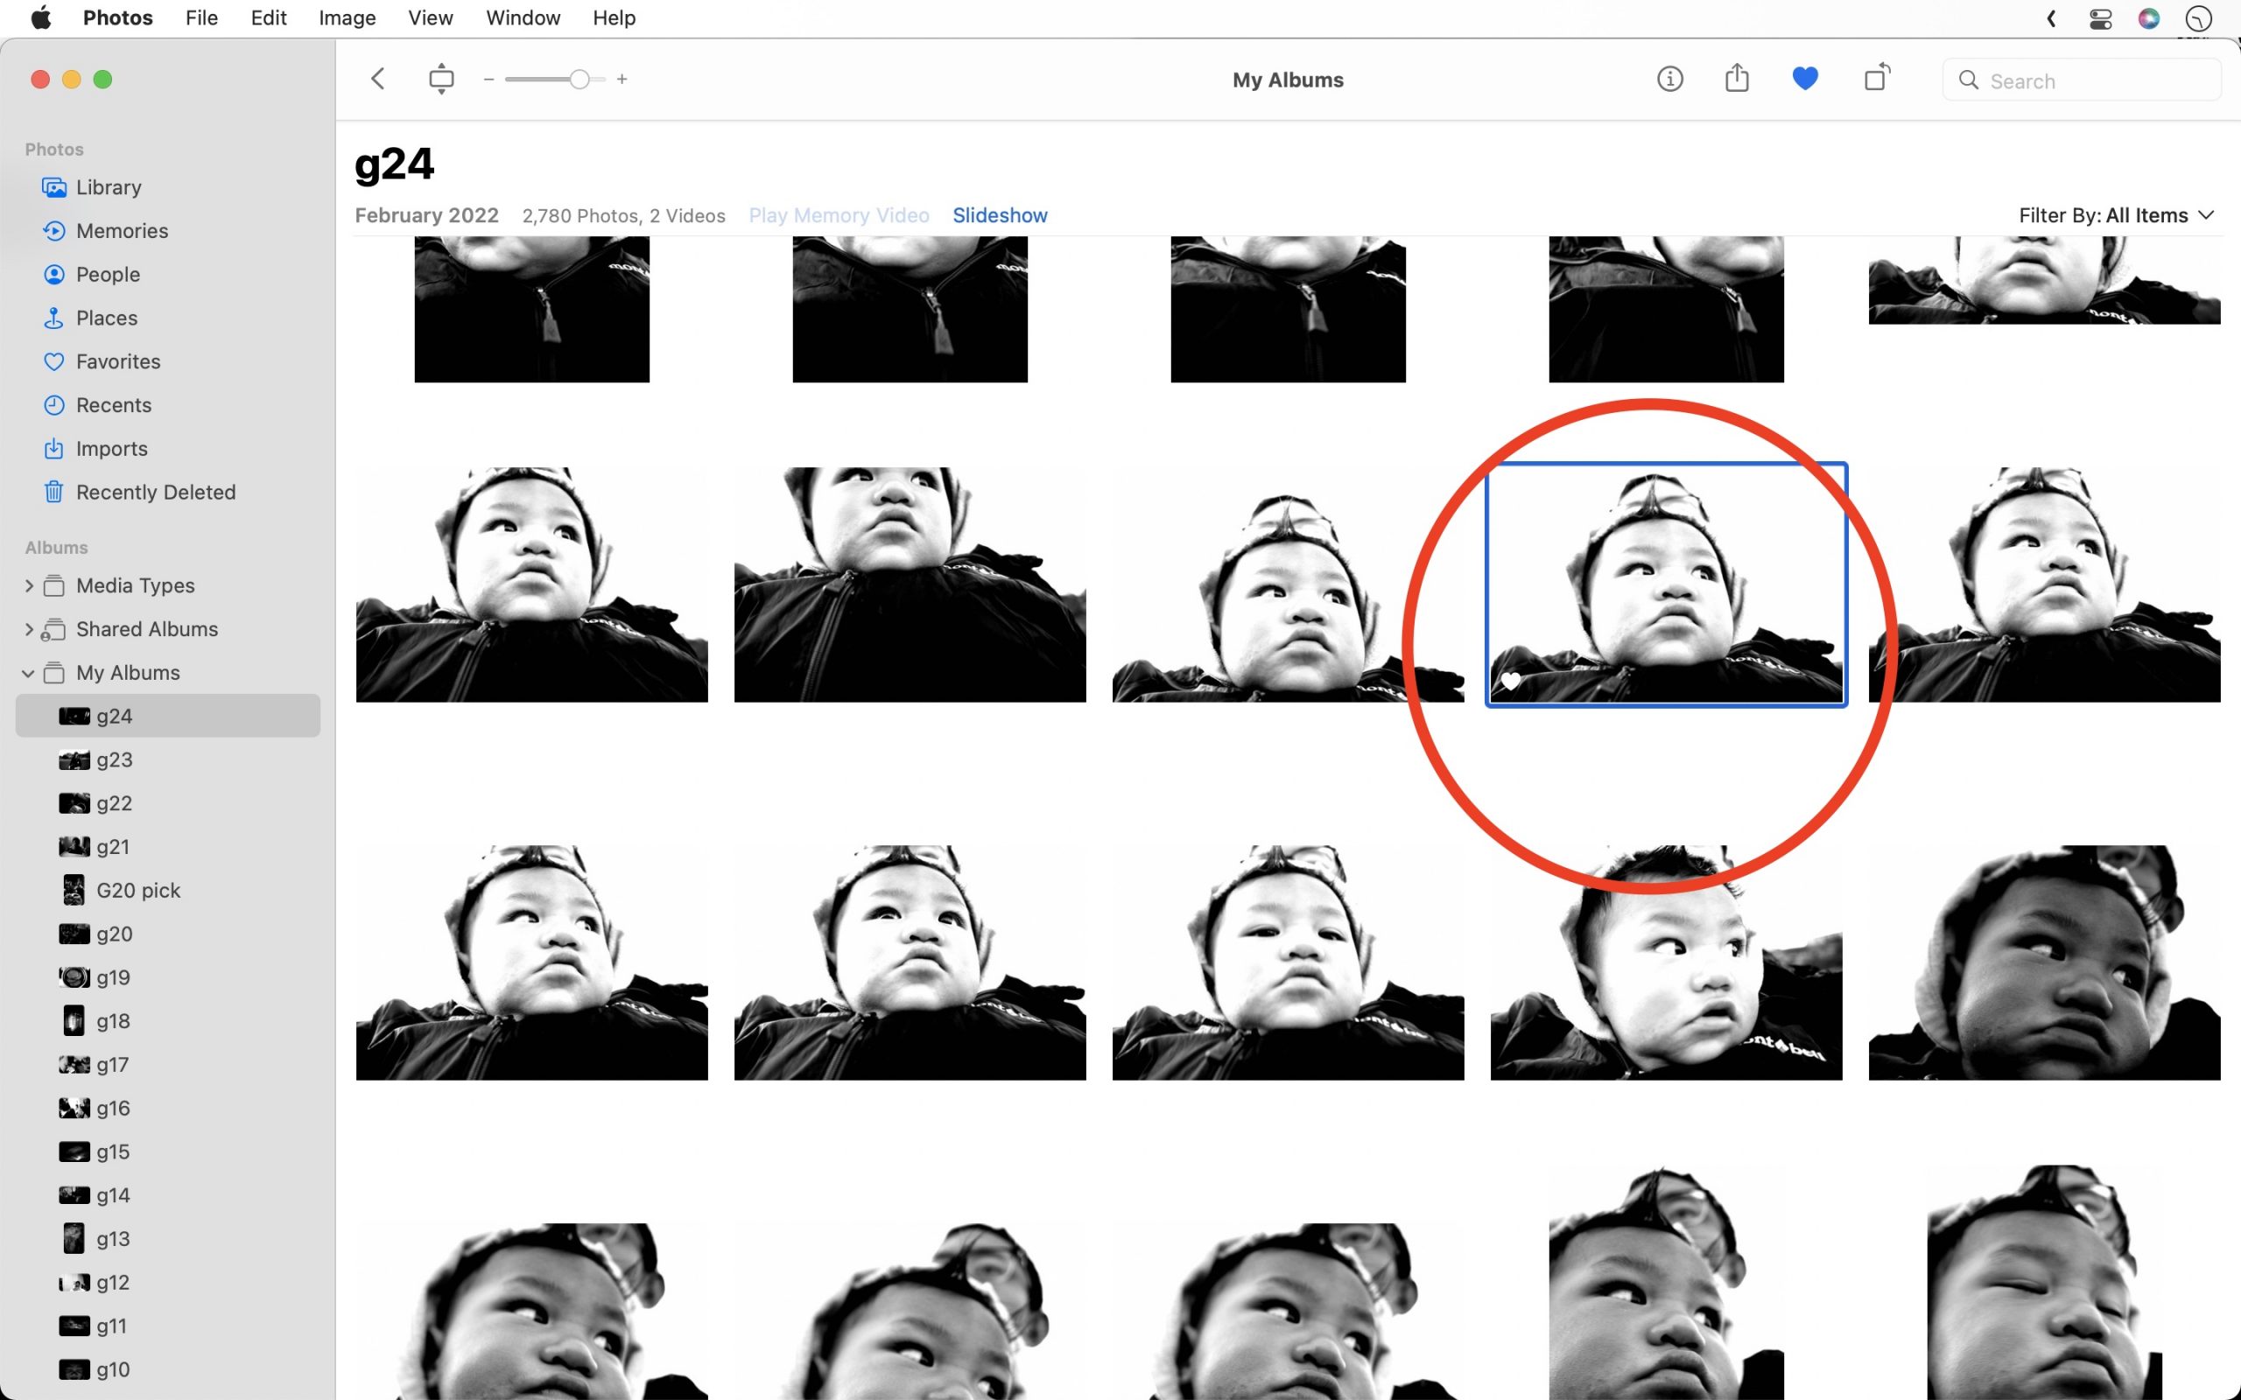
Task: Open Imports in the sidebar
Action: (167, 448)
